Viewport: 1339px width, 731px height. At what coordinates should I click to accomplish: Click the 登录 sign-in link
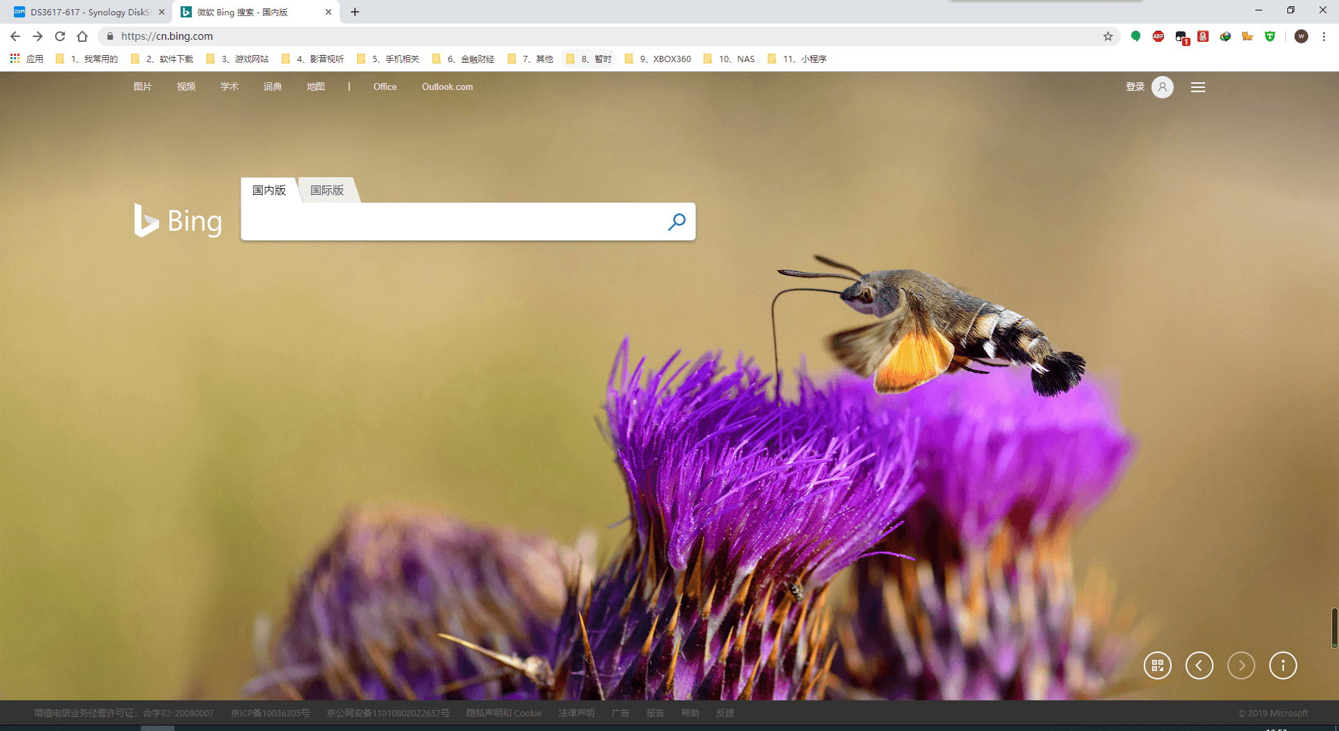[x=1135, y=87]
